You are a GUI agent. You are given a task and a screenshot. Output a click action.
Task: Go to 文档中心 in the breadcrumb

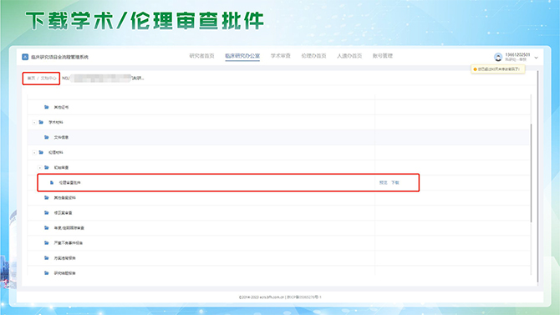tap(48, 79)
